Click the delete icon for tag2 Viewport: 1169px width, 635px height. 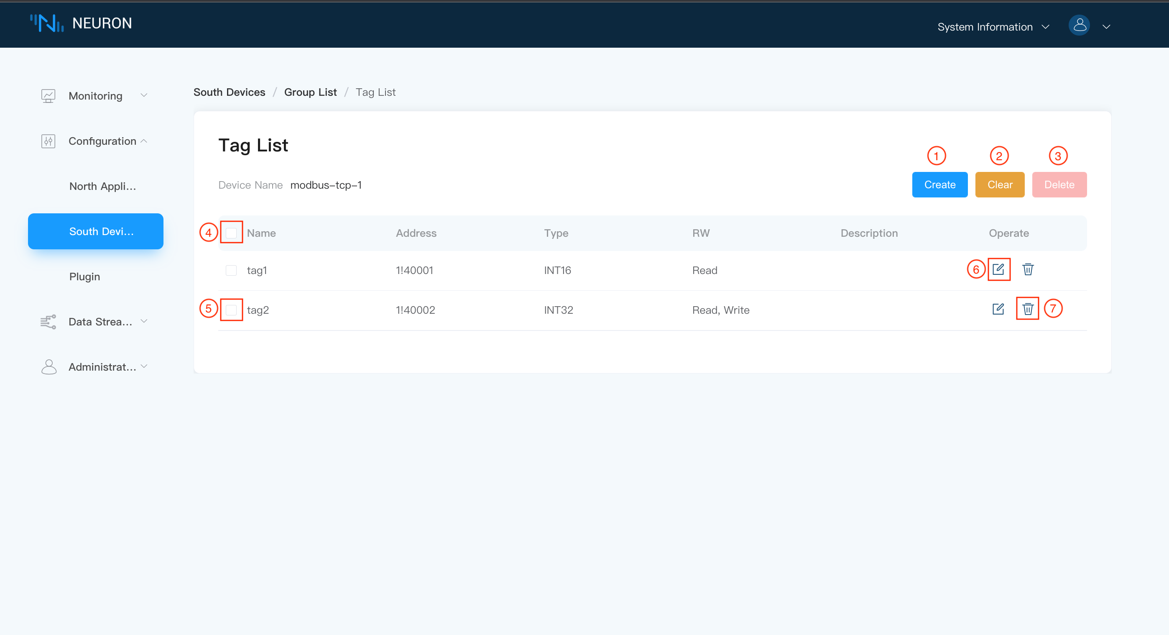point(1028,309)
